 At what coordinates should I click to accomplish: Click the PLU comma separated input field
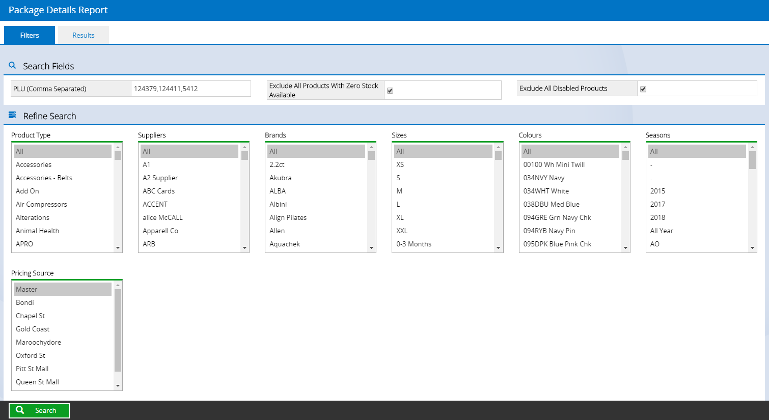[x=191, y=89]
